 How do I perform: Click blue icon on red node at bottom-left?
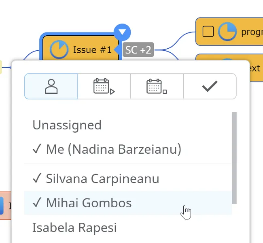point(1,205)
